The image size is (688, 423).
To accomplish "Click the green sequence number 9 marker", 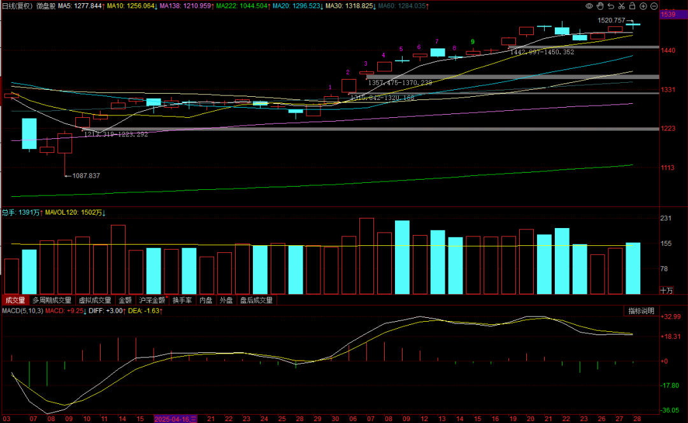I will click(x=473, y=41).
